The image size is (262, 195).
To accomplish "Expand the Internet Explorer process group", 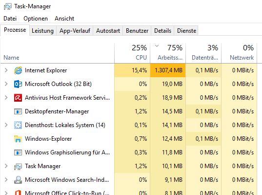I will 6,70.
